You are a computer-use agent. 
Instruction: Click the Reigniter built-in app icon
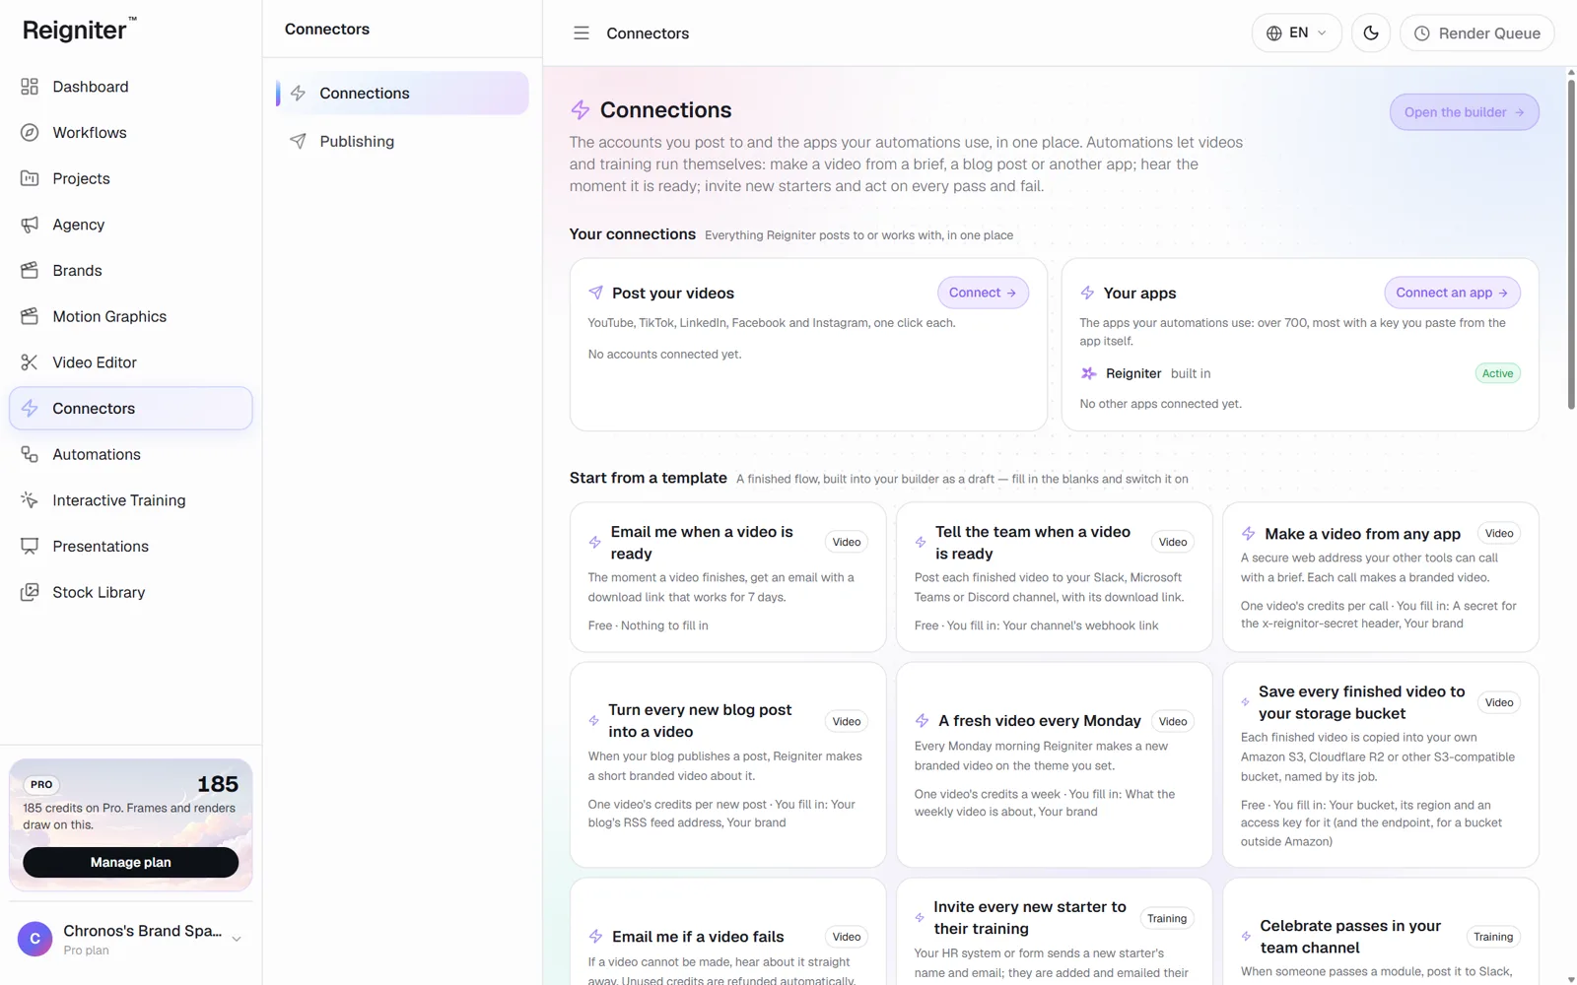(x=1088, y=373)
